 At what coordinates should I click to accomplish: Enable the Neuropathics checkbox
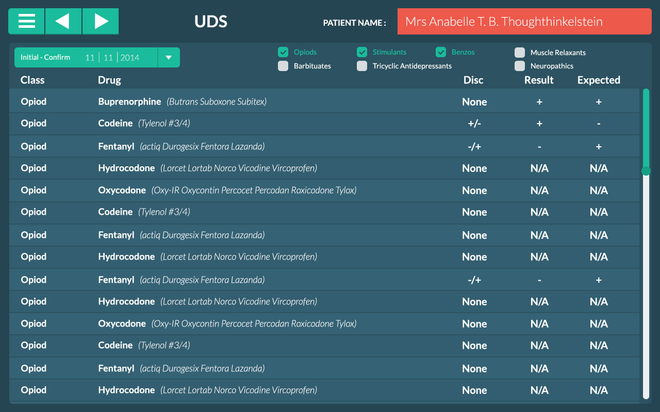[520, 66]
